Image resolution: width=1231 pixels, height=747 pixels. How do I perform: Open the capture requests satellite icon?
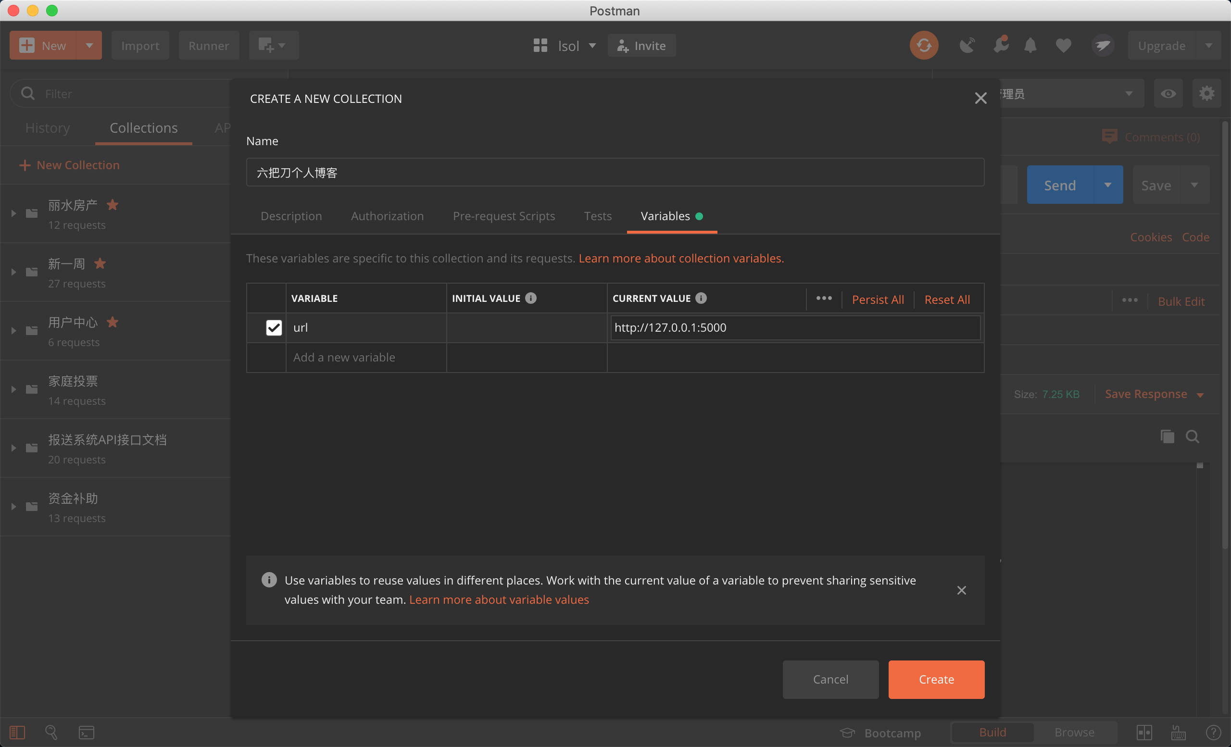[967, 46]
